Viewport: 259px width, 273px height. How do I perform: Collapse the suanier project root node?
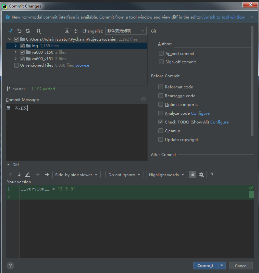10,39
